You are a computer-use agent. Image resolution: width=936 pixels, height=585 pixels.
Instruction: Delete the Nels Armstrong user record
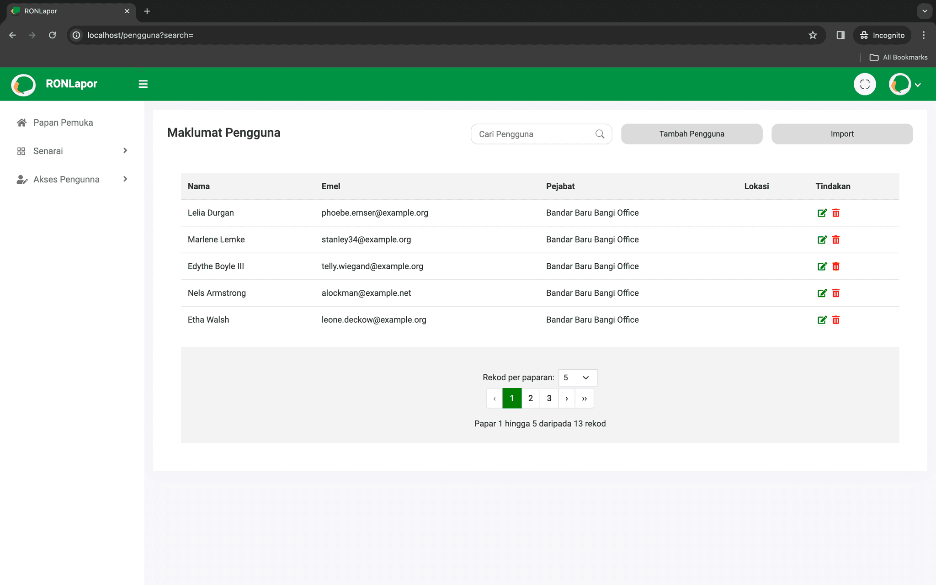836,293
